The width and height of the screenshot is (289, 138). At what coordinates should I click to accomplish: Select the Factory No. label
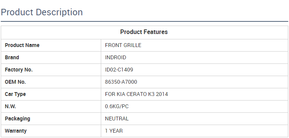(x=19, y=70)
